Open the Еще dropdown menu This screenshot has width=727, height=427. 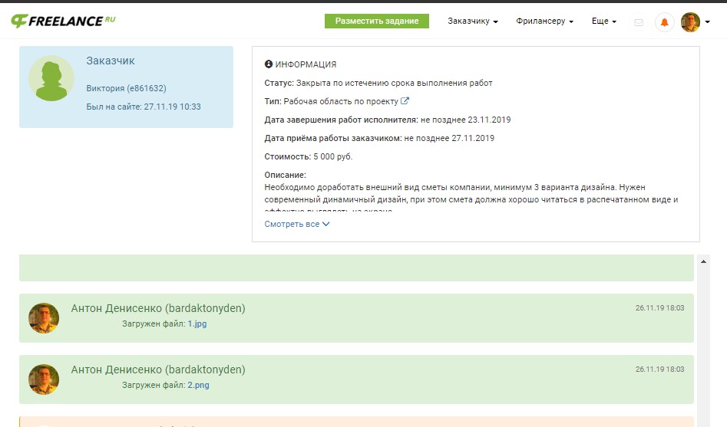(x=604, y=21)
